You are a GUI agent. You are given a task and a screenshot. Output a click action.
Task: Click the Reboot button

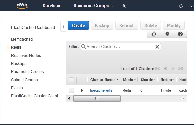pyautogui.click(x=127, y=25)
